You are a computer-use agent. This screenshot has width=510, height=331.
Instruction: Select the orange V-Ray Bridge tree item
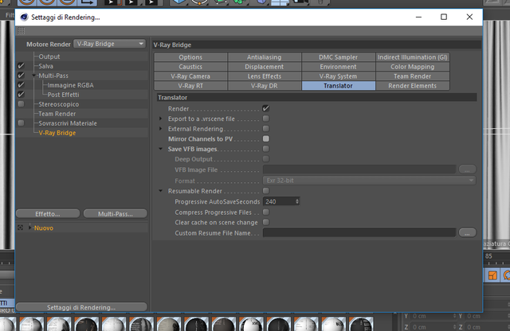point(57,133)
